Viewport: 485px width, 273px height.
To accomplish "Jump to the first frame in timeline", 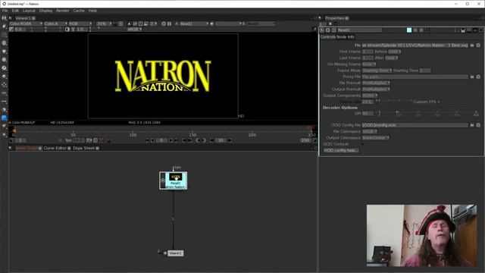I will (147, 140).
